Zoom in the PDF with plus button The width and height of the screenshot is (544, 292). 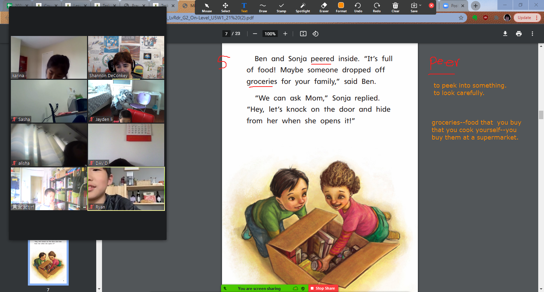pyautogui.click(x=285, y=34)
